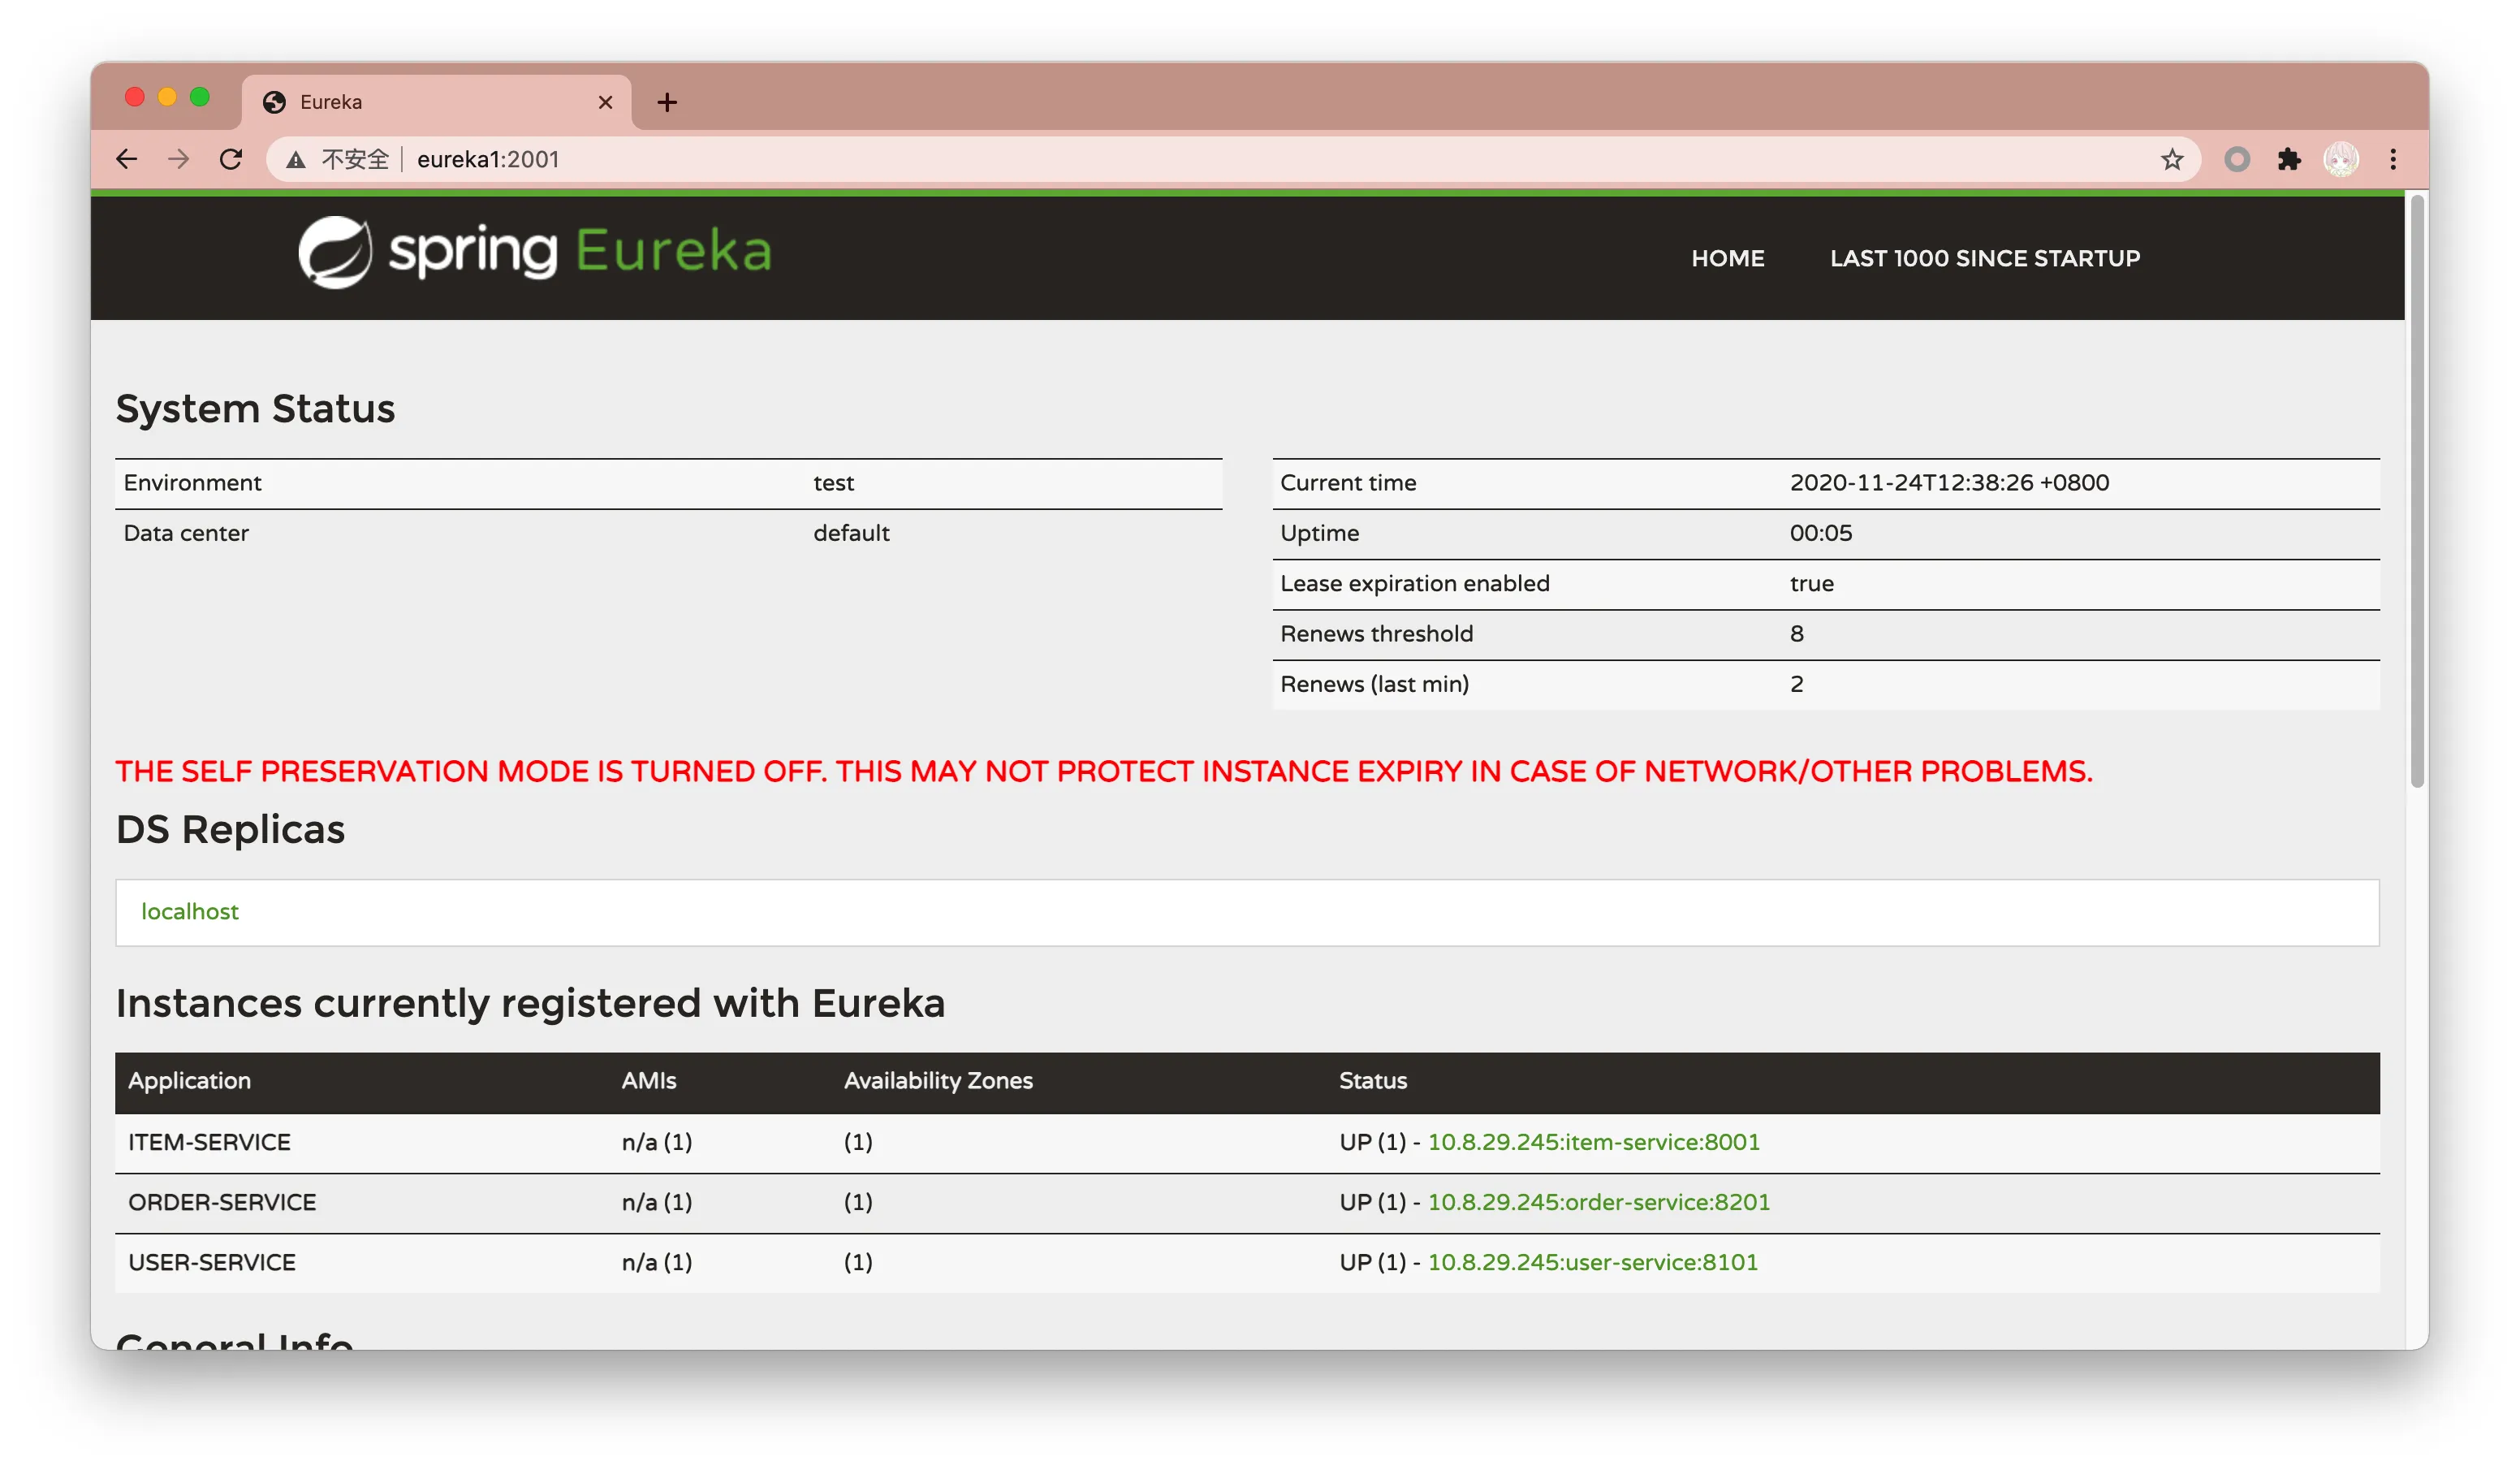Click the gray circle extension icon
The height and width of the screenshot is (1470, 2520).
click(2237, 159)
